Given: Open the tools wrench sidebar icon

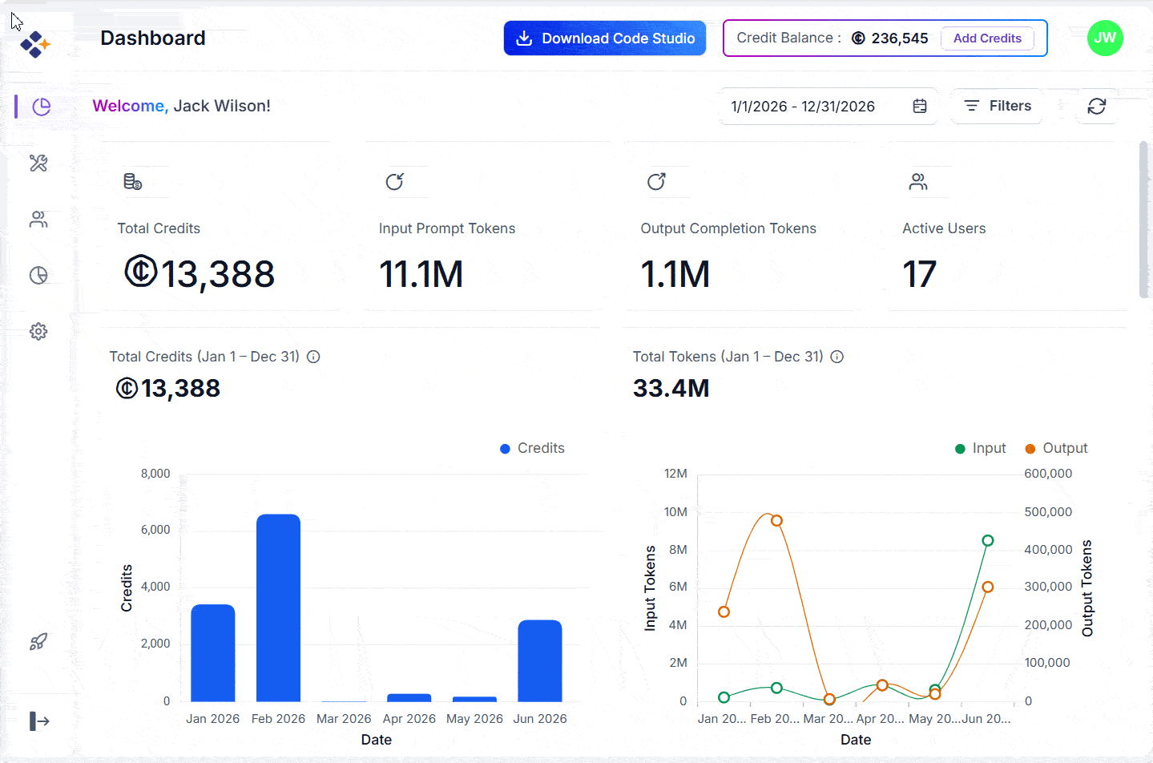Looking at the screenshot, I should tap(38, 163).
